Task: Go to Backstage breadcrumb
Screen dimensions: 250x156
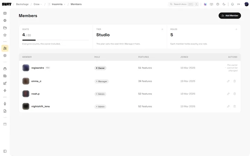Action: click(22, 4)
